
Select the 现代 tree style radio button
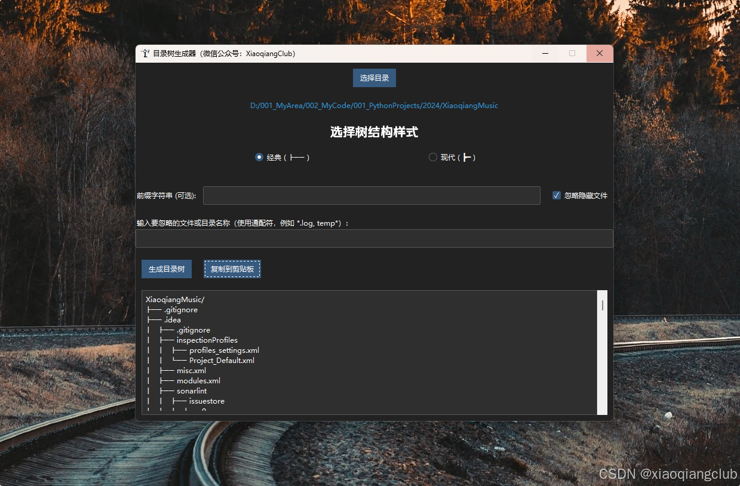click(x=433, y=157)
